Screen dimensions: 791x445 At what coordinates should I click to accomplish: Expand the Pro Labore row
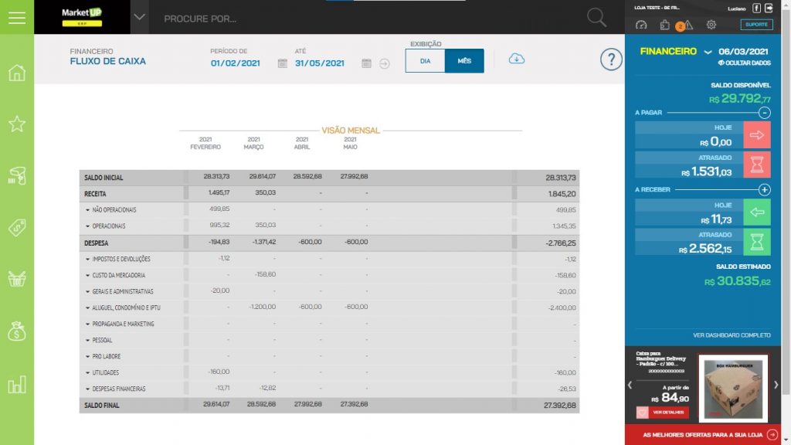point(87,357)
